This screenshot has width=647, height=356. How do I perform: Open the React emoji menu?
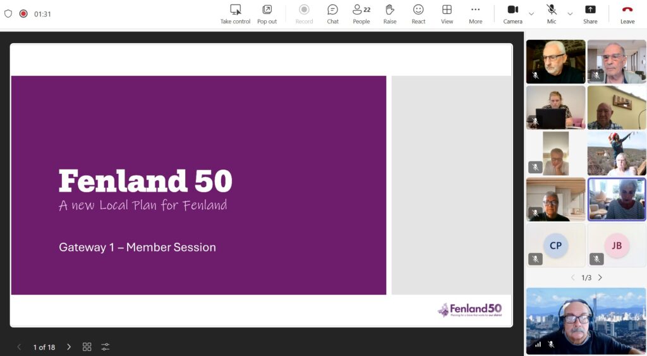click(418, 14)
